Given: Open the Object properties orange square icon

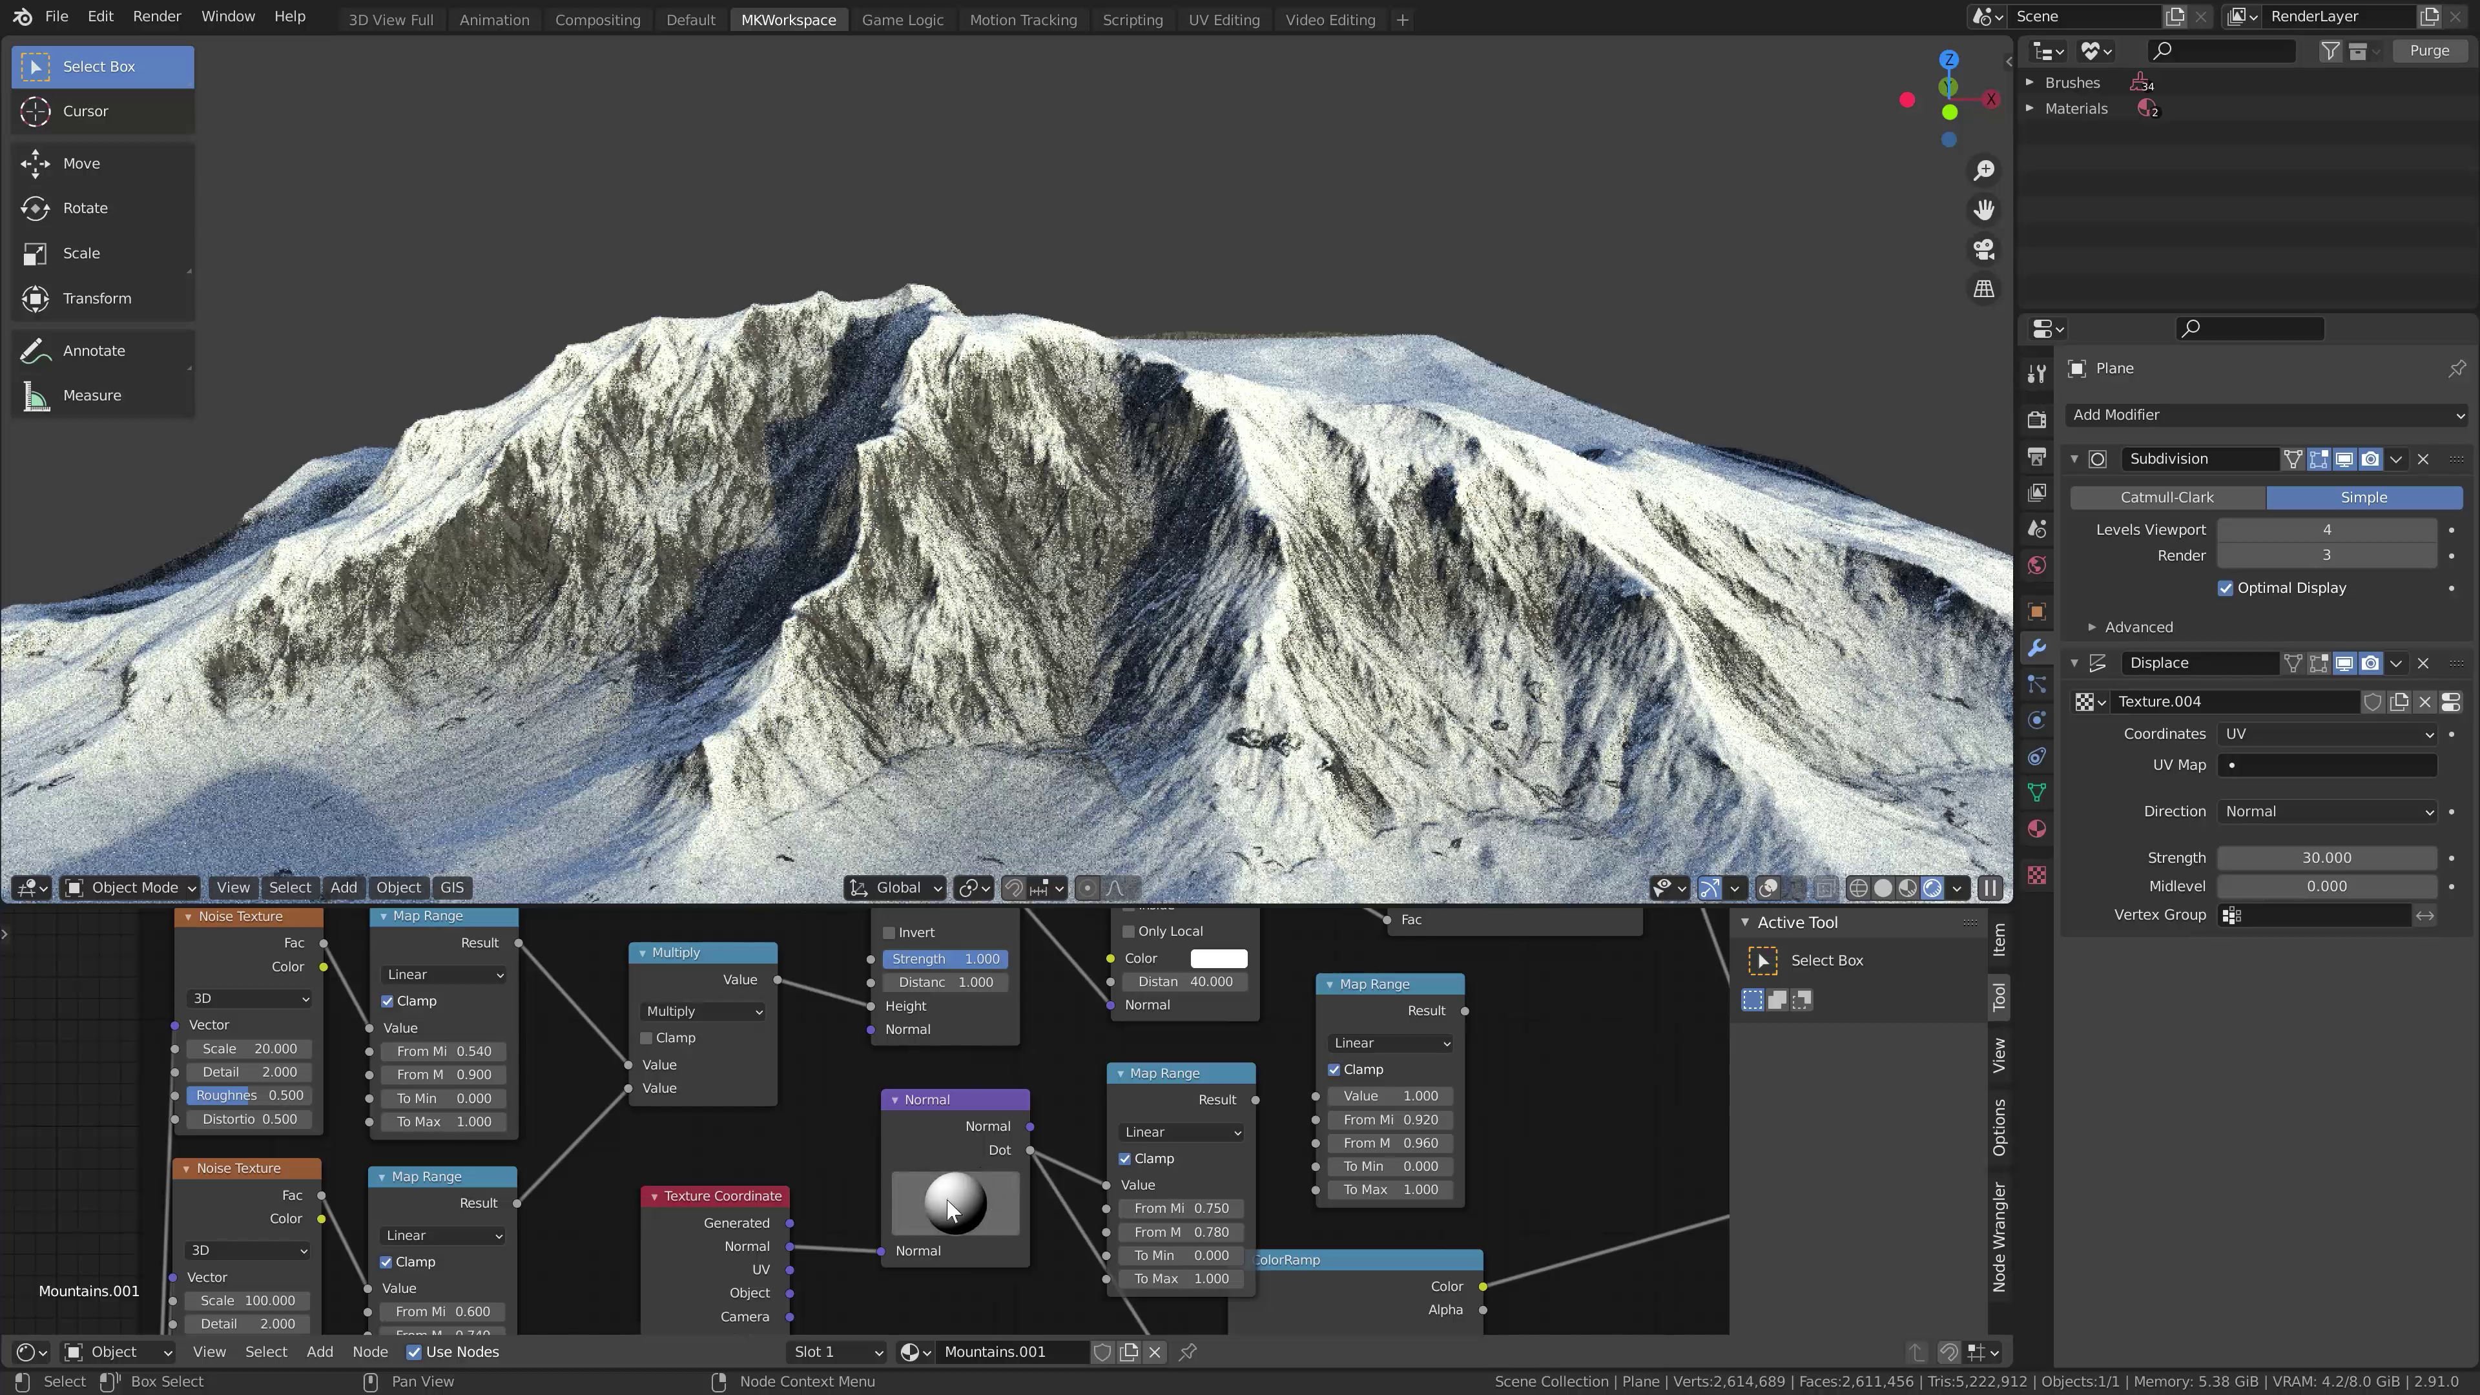Looking at the screenshot, I should 2036,612.
